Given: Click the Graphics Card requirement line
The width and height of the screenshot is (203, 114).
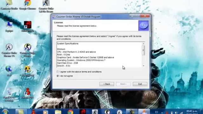Looking at the screenshot, I should click(85, 57).
